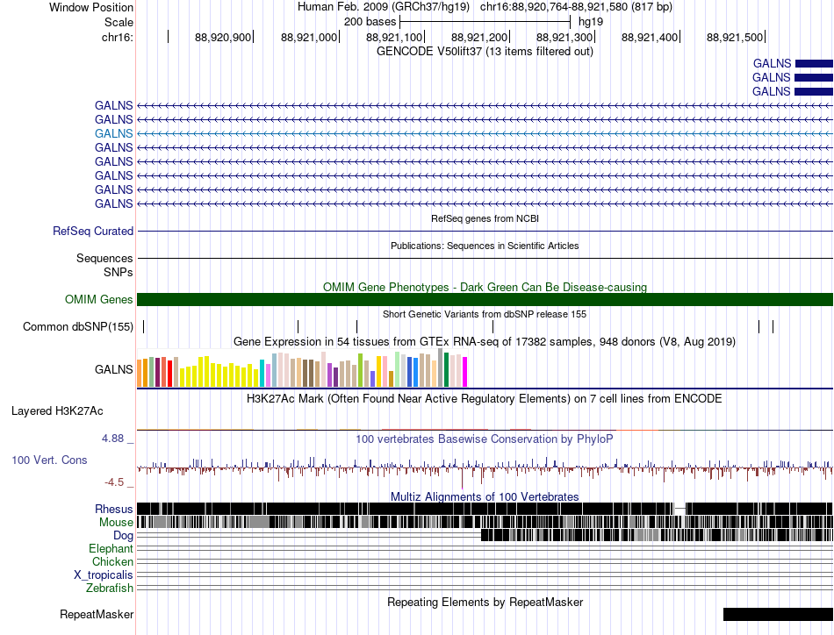Click the Rhesus alignment row label
Image resolution: width=834 pixels, height=635 pixels.
coord(114,509)
